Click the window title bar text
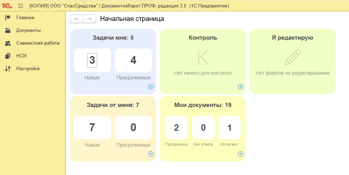The image size is (349, 175). point(129,6)
